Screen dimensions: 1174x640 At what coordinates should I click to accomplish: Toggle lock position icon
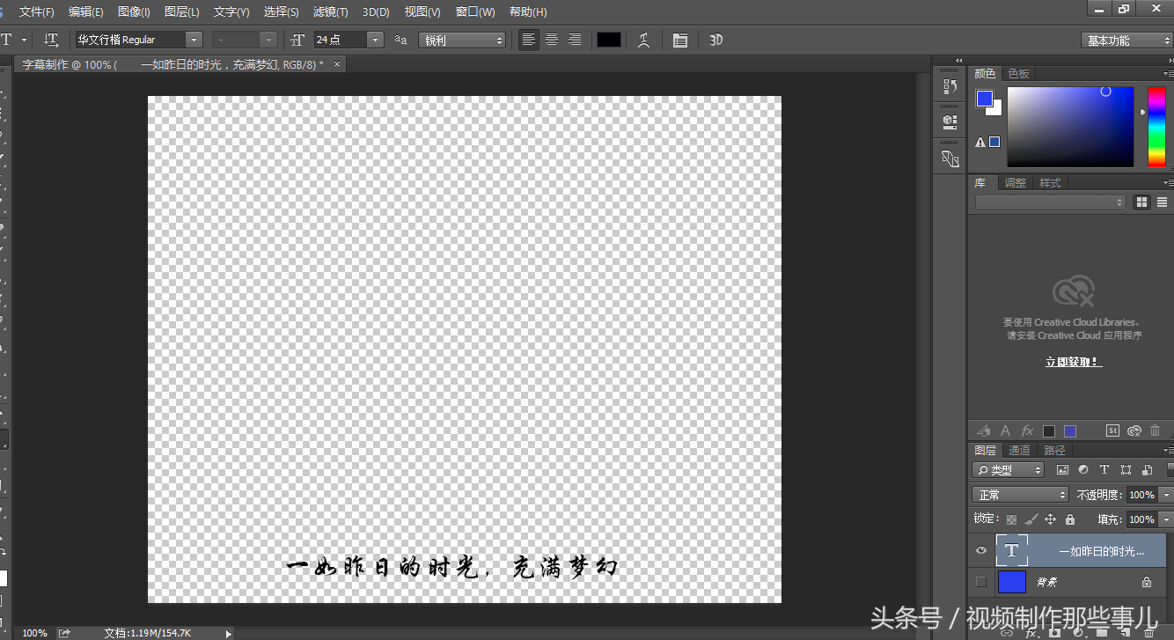point(1050,519)
